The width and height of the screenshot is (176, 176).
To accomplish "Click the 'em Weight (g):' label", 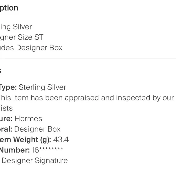I will [25, 140].
